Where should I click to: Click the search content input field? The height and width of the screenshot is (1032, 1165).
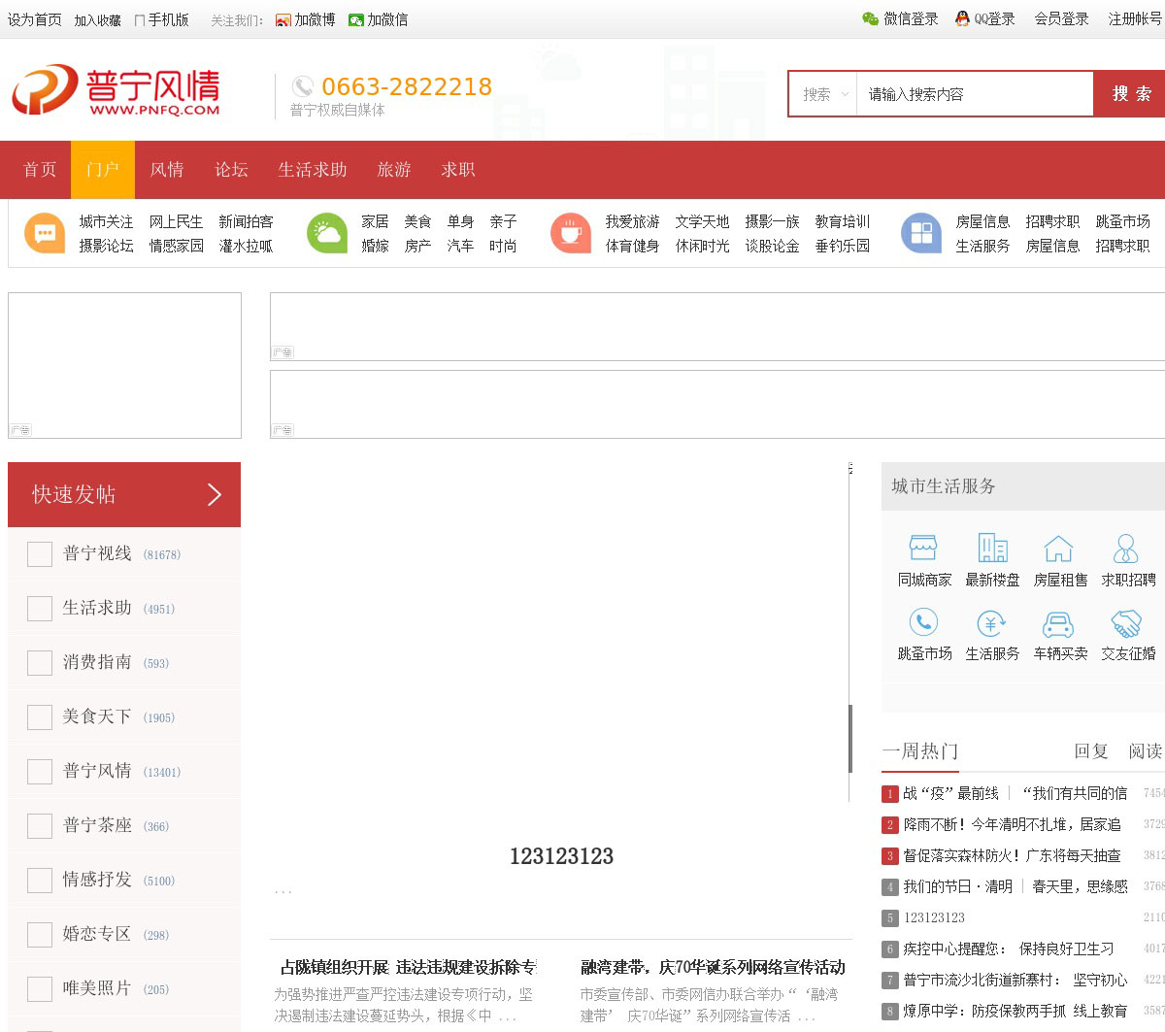point(974,94)
